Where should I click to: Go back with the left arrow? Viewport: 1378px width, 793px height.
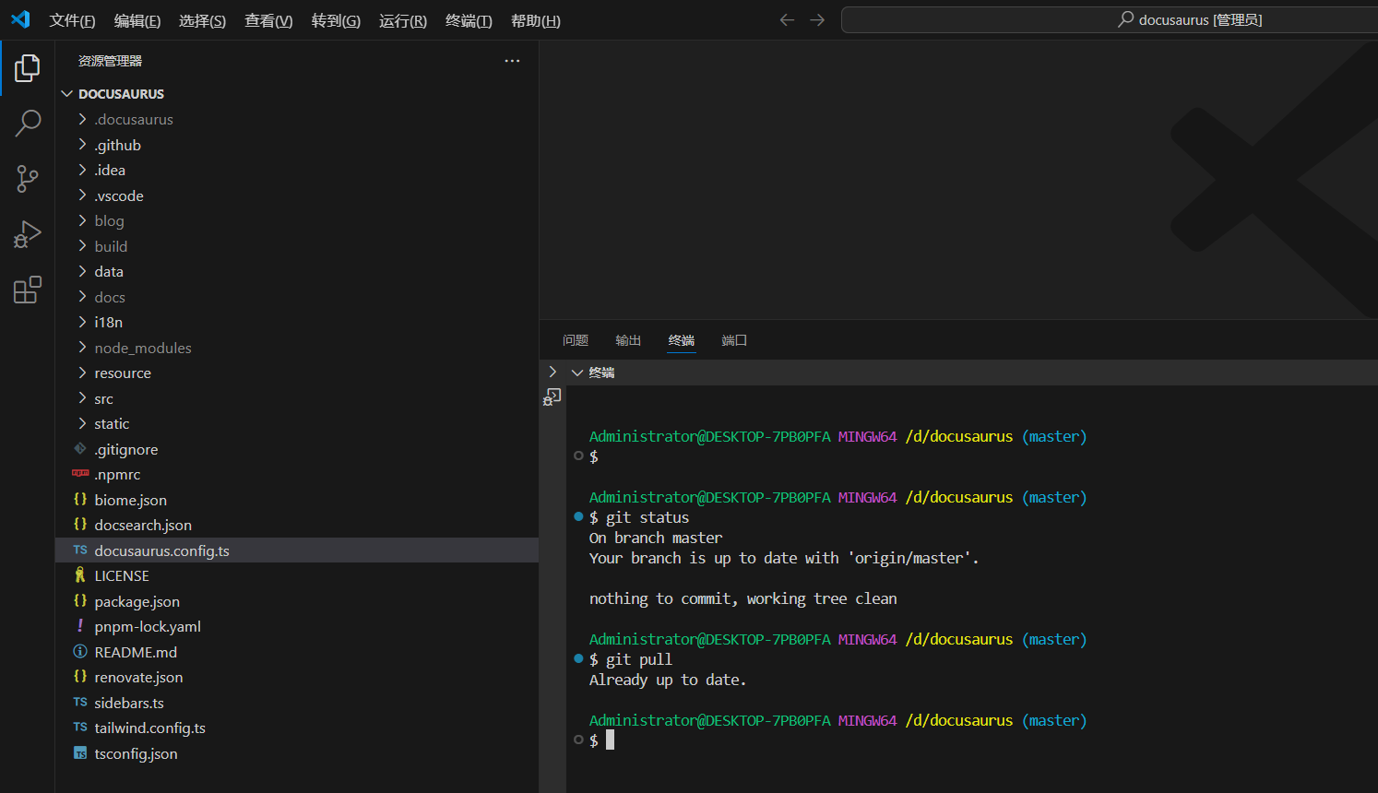pos(787,19)
